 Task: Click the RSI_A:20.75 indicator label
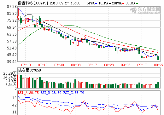tap(28, 93)
